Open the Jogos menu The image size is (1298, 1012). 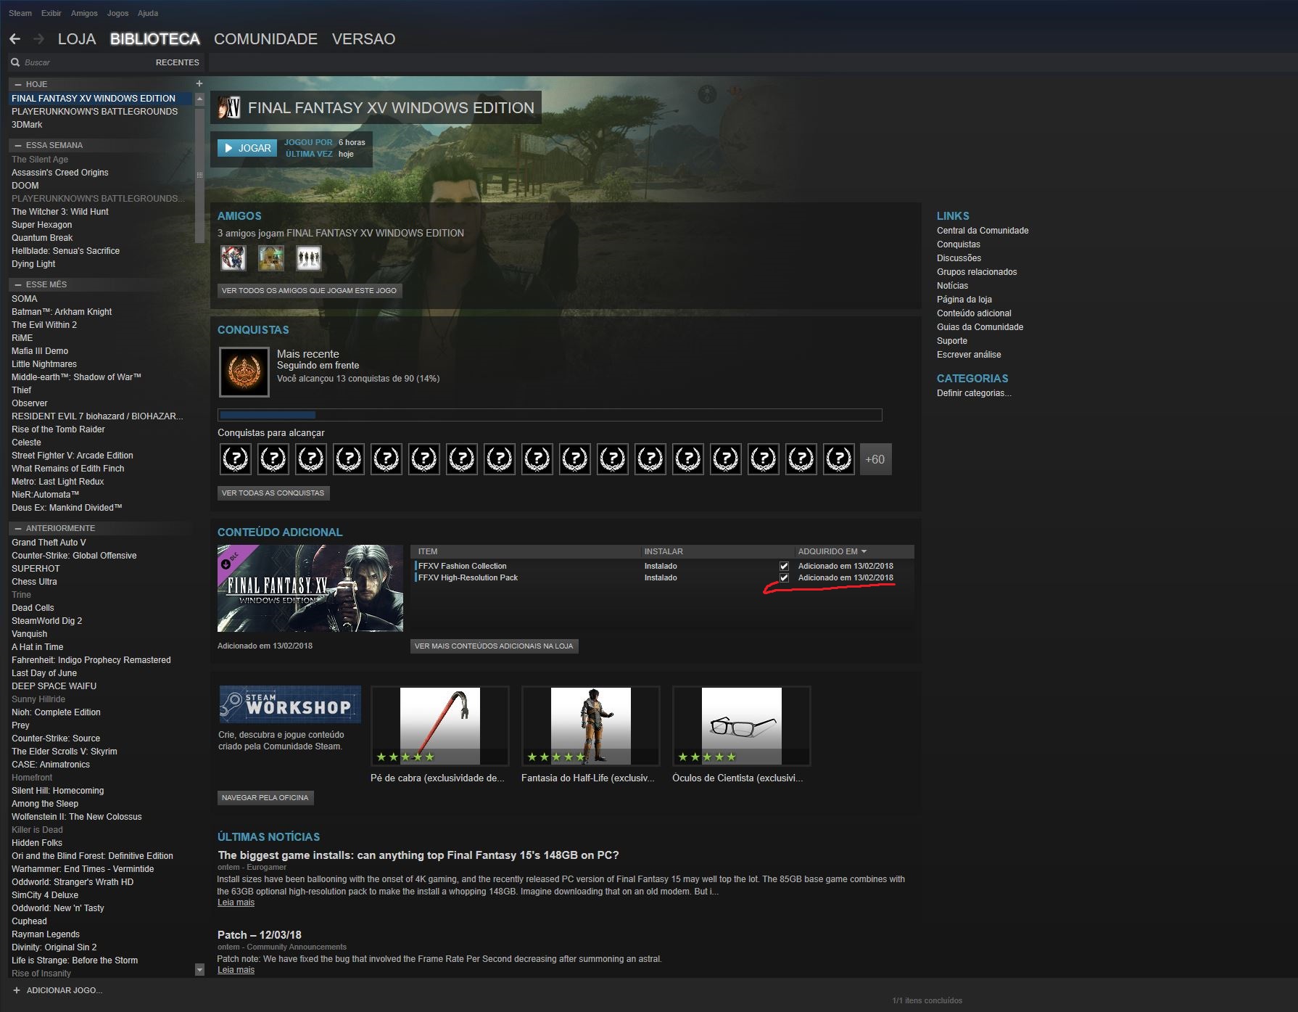point(117,13)
